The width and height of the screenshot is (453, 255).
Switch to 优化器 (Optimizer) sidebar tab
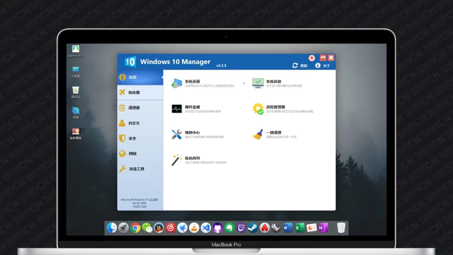pos(134,93)
